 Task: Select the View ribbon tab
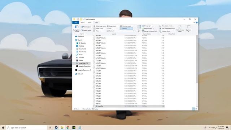pos(96,22)
